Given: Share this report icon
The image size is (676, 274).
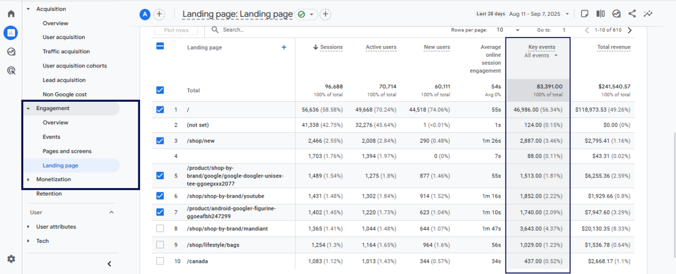Looking at the screenshot, I should click(x=632, y=14).
